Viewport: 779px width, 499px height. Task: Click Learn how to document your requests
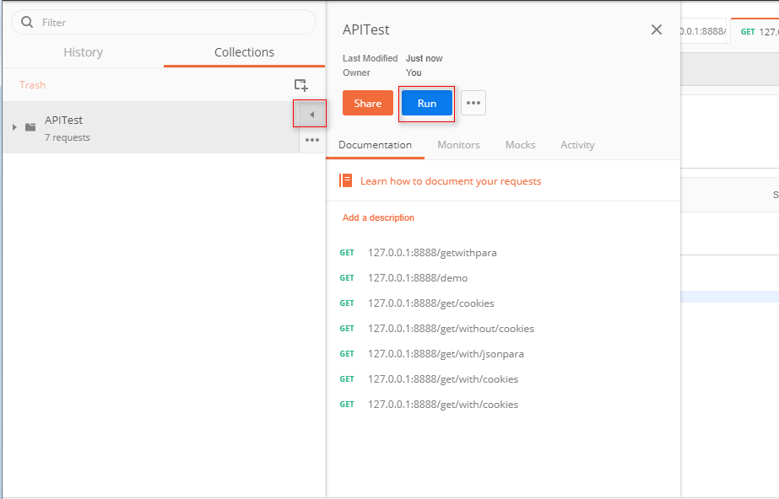click(451, 181)
